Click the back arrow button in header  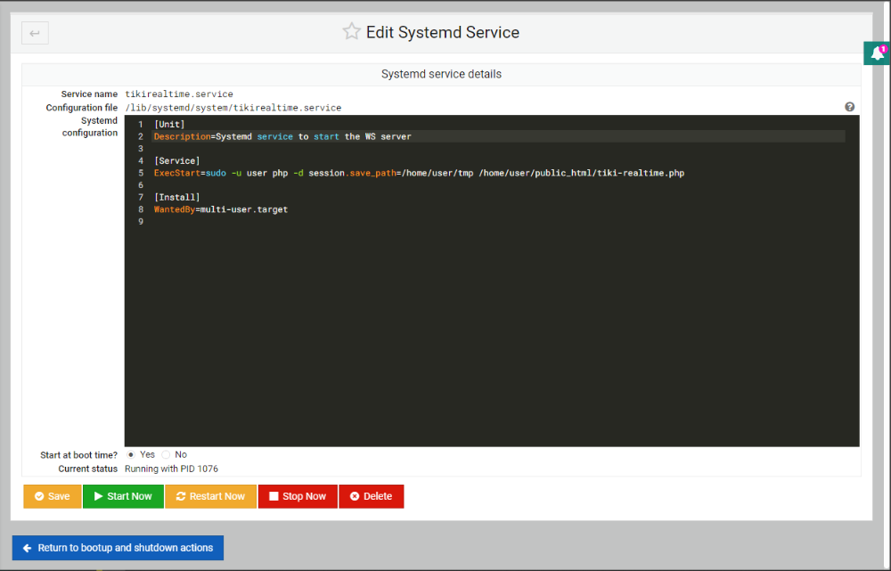(36, 33)
